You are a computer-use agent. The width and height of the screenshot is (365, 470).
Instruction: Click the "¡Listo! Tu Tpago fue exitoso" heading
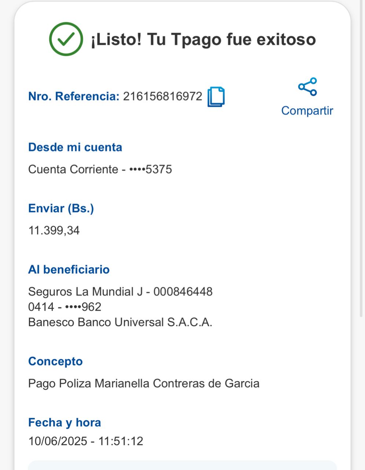pyautogui.click(x=203, y=39)
